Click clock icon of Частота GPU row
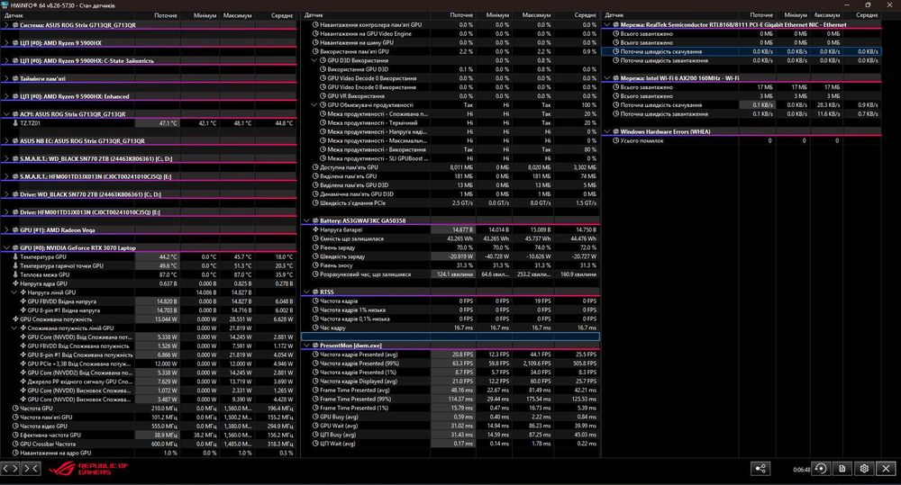 click(x=15, y=409)
